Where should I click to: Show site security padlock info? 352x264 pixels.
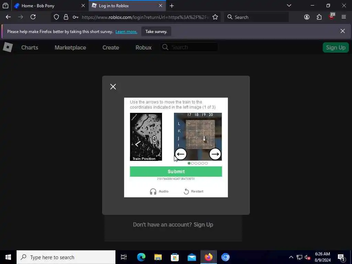(x=66, y=17)
